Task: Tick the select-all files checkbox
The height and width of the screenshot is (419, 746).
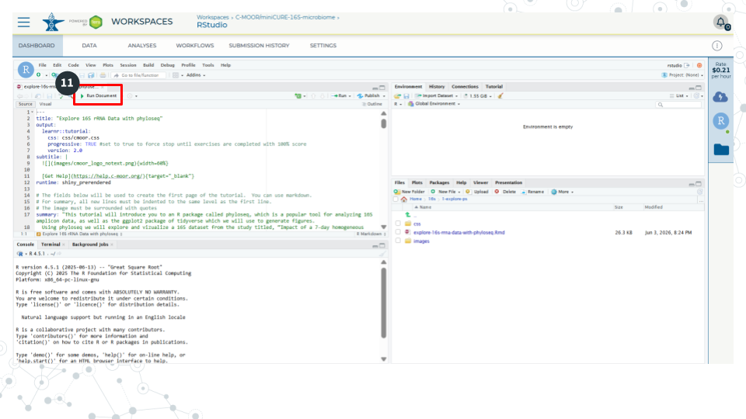Action: point(396,199)
